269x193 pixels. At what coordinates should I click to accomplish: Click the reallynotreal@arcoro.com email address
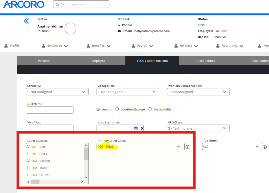coord(152,31)
